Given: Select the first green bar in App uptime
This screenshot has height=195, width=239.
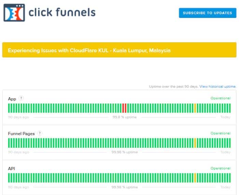Looking at the screenshot, I should 9,108.
